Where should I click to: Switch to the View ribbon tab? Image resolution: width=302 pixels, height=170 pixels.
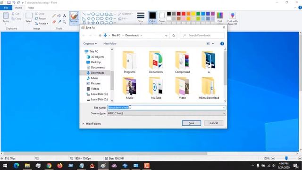pyautogui.click(x=31, y=8)
